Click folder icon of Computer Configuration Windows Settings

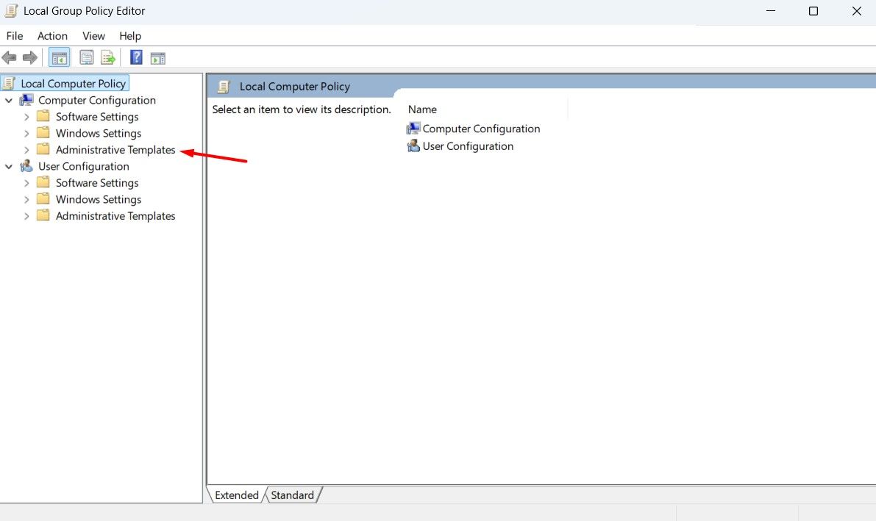pyautogui.click(x=43, y=133)
